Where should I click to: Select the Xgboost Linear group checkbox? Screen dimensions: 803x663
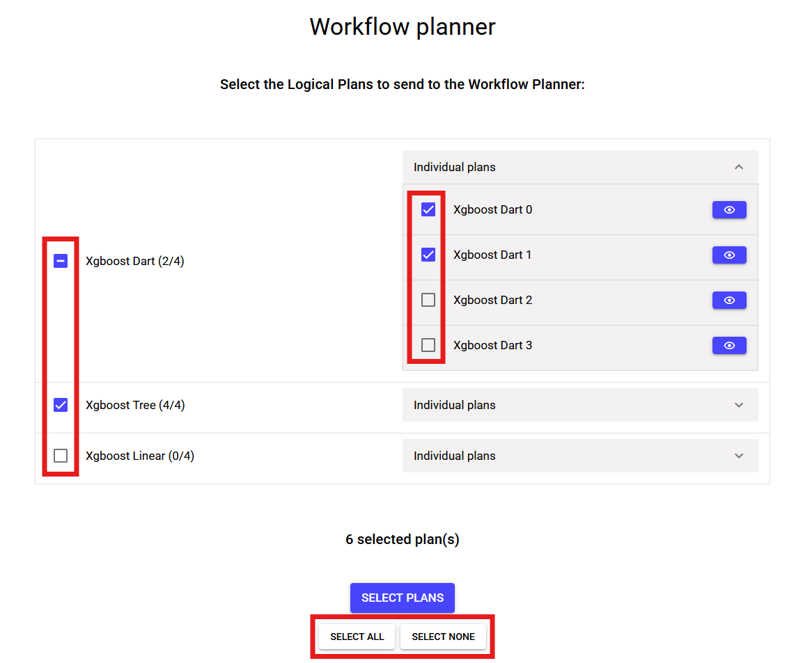click(61, 455)
